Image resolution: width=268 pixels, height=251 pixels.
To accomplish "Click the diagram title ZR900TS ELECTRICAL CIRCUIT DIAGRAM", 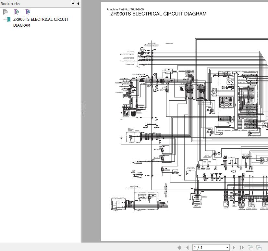I will [158, 14].
